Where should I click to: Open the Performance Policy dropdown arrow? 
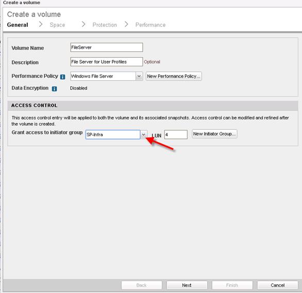139,76
